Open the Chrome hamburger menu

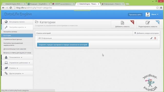pyautogui.click(x=161, y=8)
